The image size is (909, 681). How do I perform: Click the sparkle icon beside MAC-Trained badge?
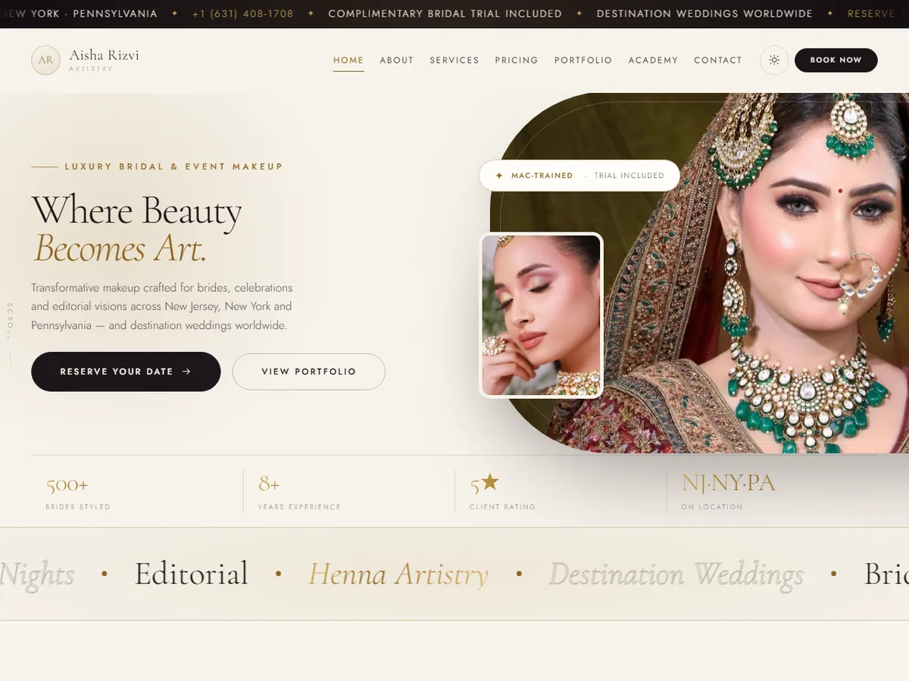point(499,176)
